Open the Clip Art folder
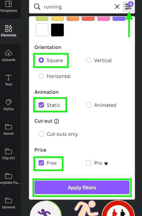 coord(9,154)
